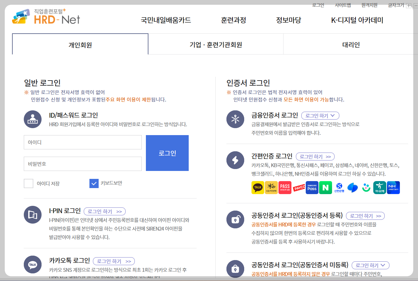The width and height of the screenshot is (418, 281).
Task: Expand 금융인증서 로그인 하기 dropdown
Action: click(x=320, y=115)
